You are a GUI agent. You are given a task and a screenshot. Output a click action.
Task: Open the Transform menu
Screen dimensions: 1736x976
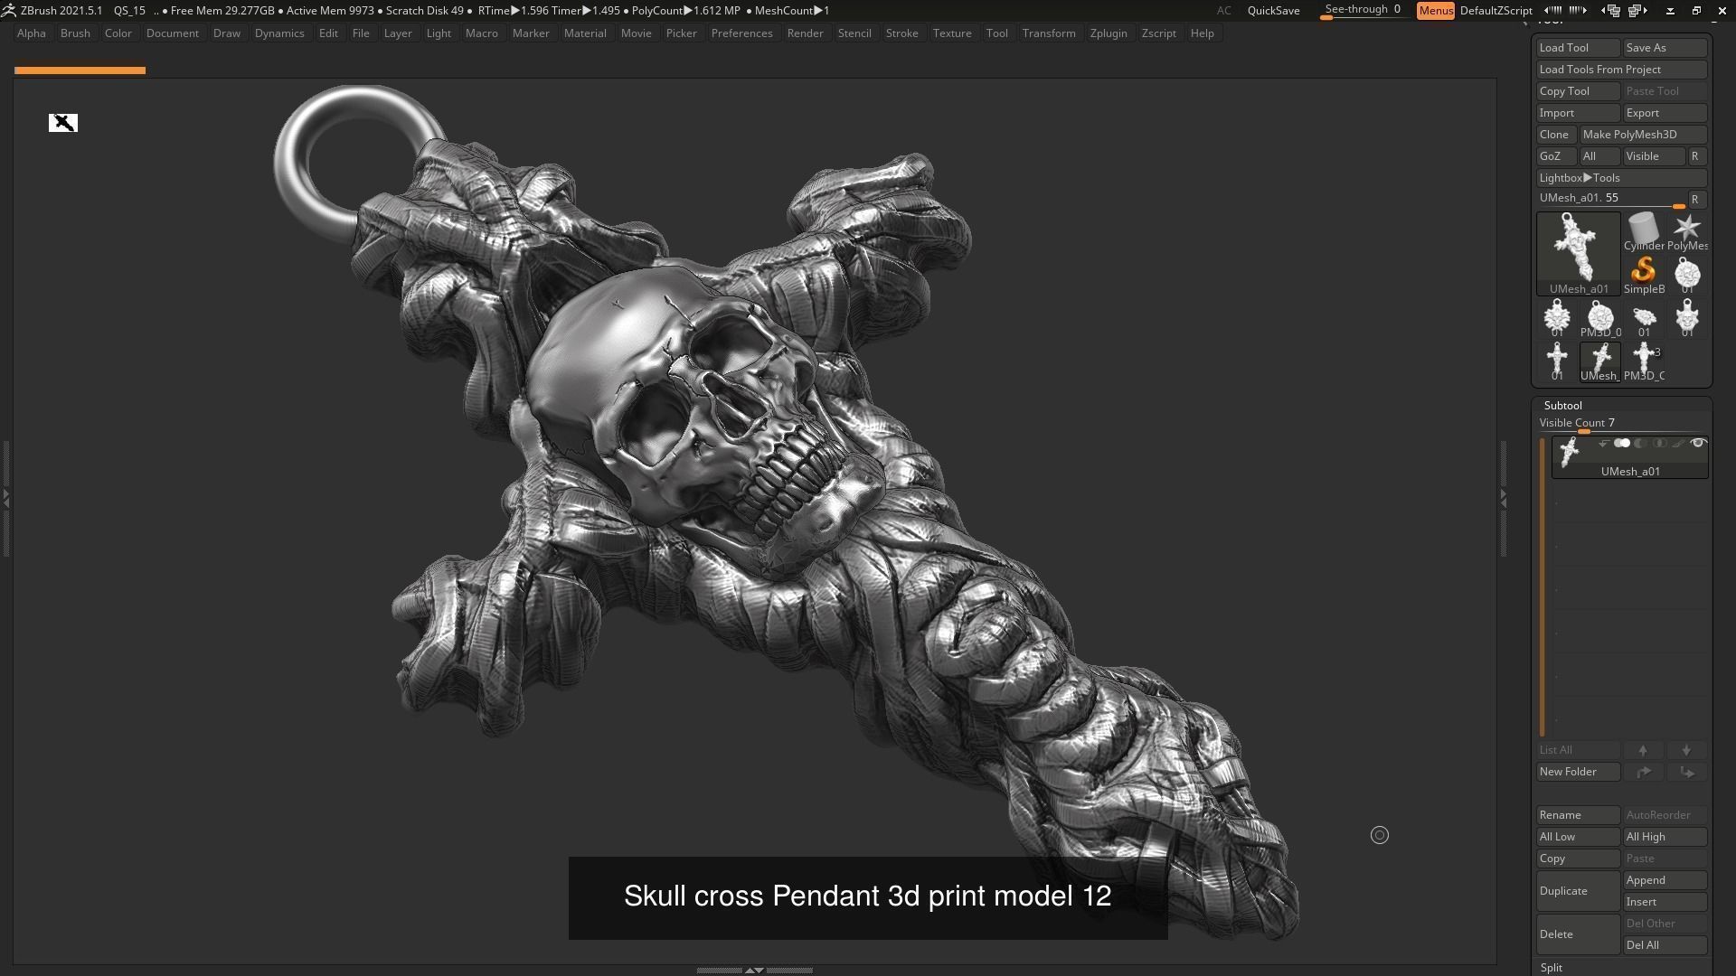click(x=1049, y=33)
